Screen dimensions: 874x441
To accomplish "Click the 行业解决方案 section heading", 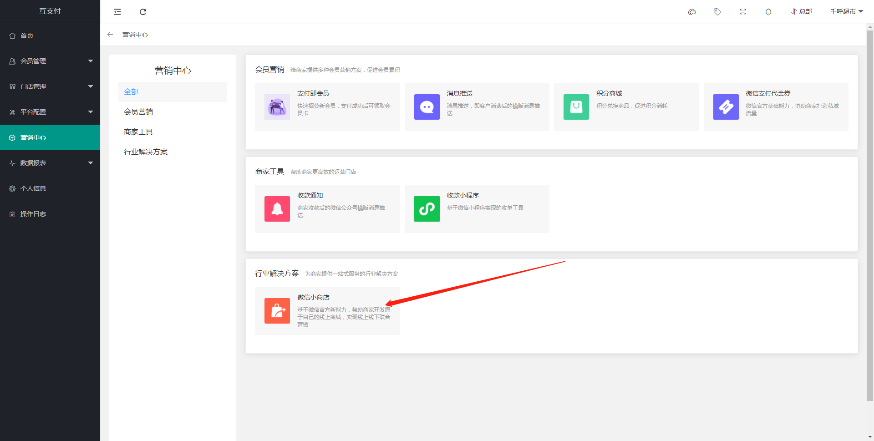I will tap(277, 274).
